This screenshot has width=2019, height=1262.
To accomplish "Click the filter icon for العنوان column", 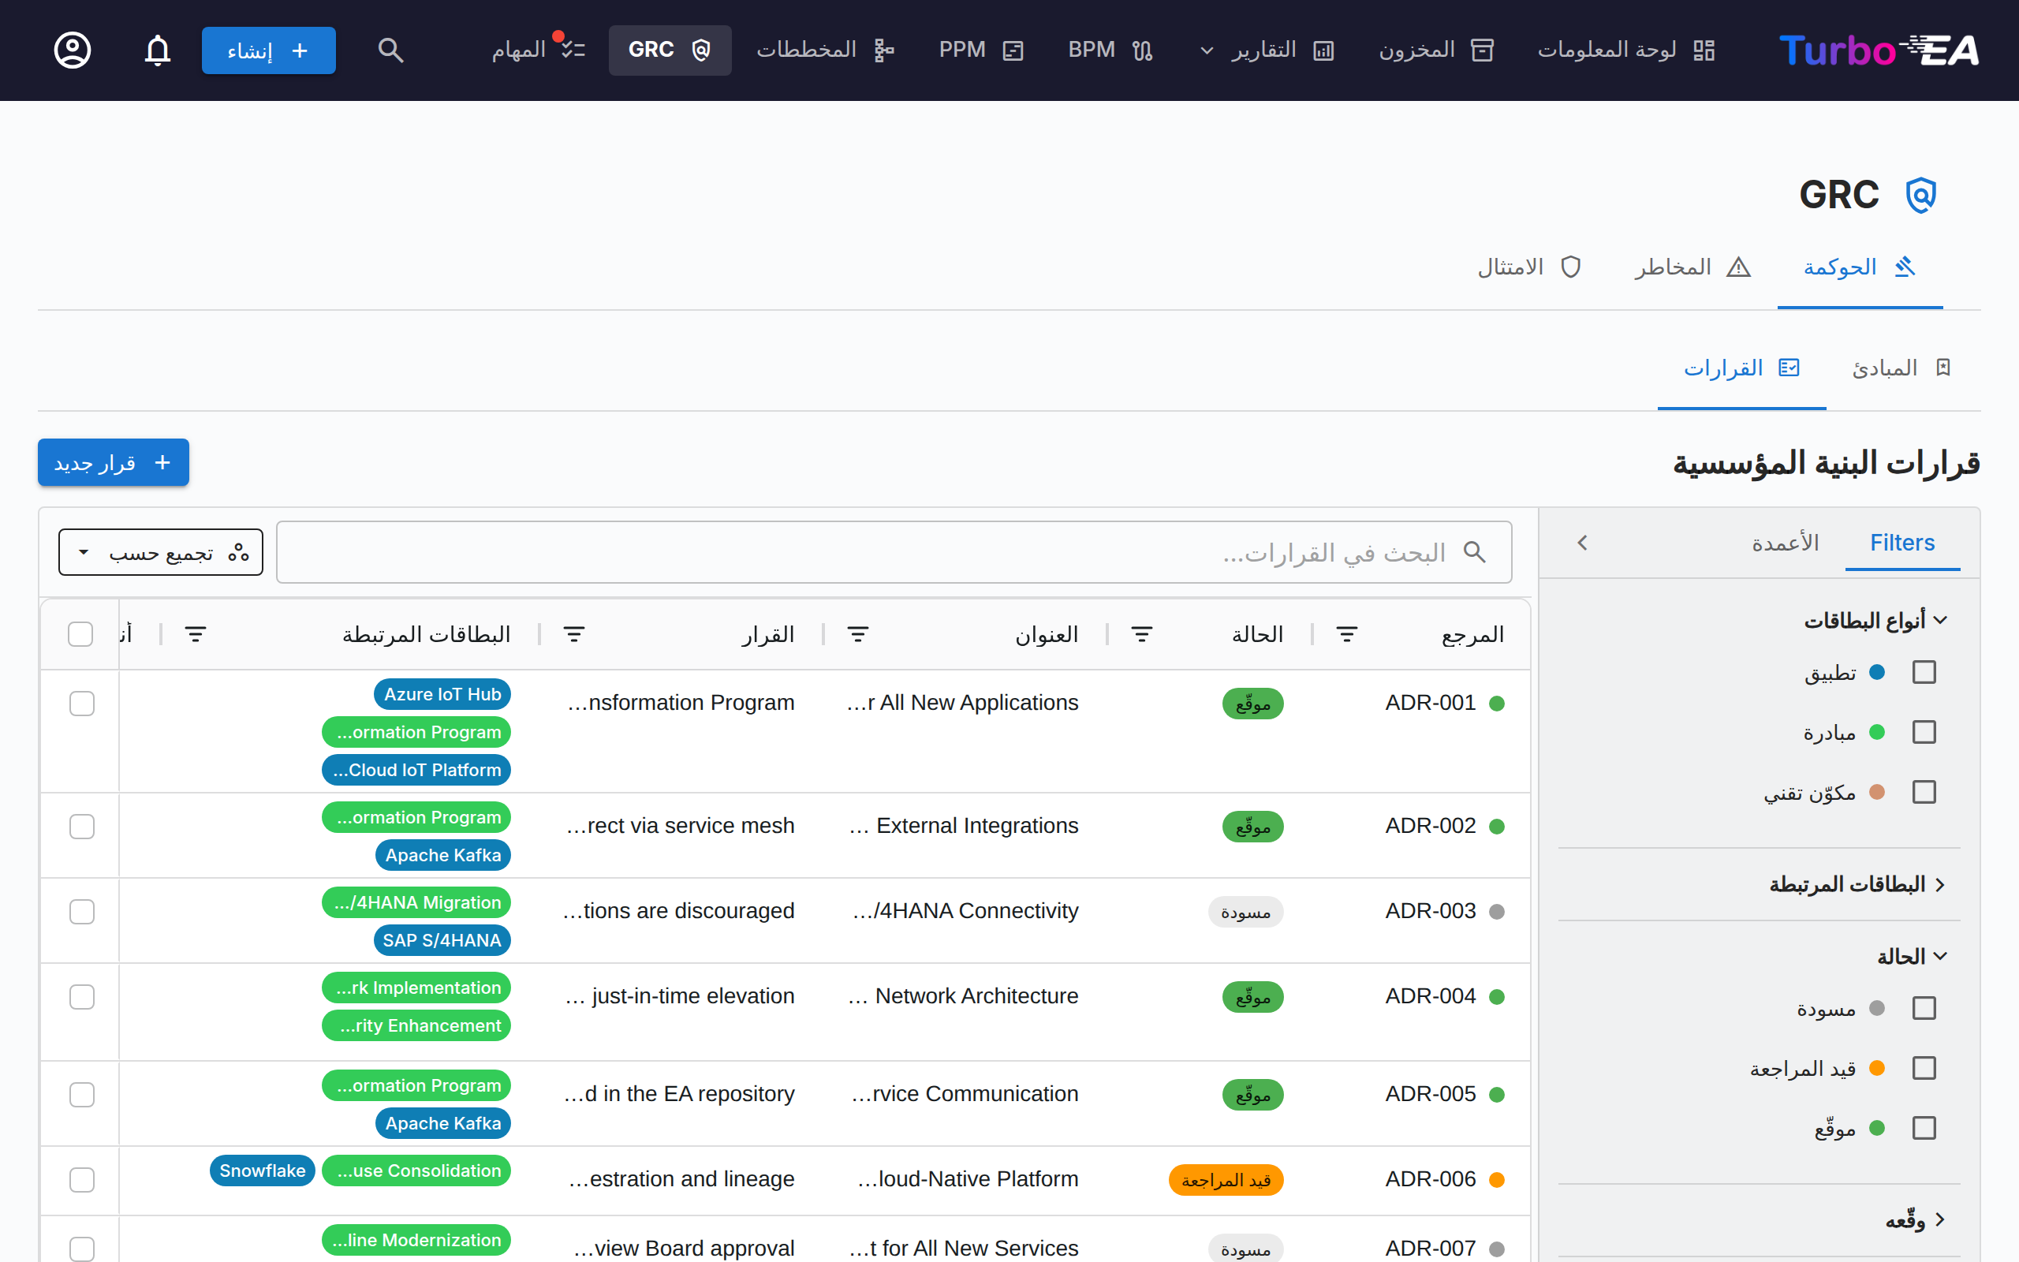I will click(x=859, y=634).
